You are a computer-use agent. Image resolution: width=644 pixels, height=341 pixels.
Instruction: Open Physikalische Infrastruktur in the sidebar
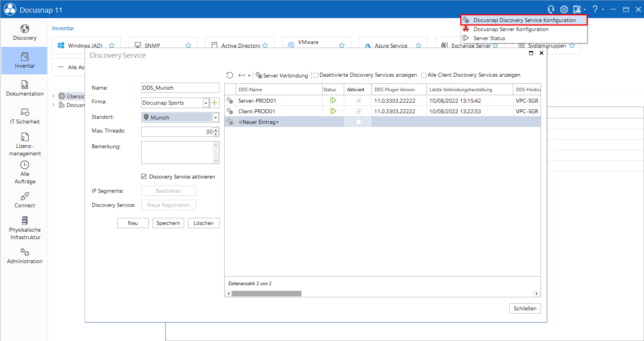point(24,228)
